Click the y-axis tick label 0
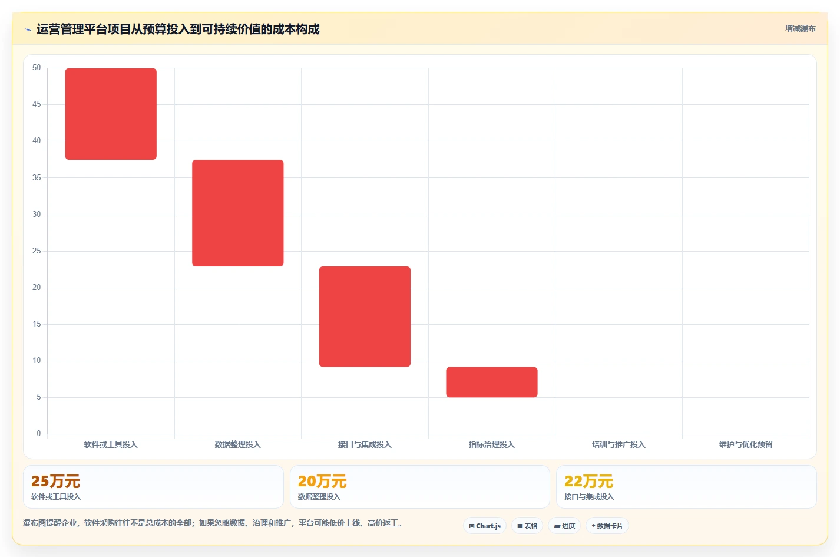Viewport: 840px width, 557px height. pyautogui.click(x=39, y=434)
